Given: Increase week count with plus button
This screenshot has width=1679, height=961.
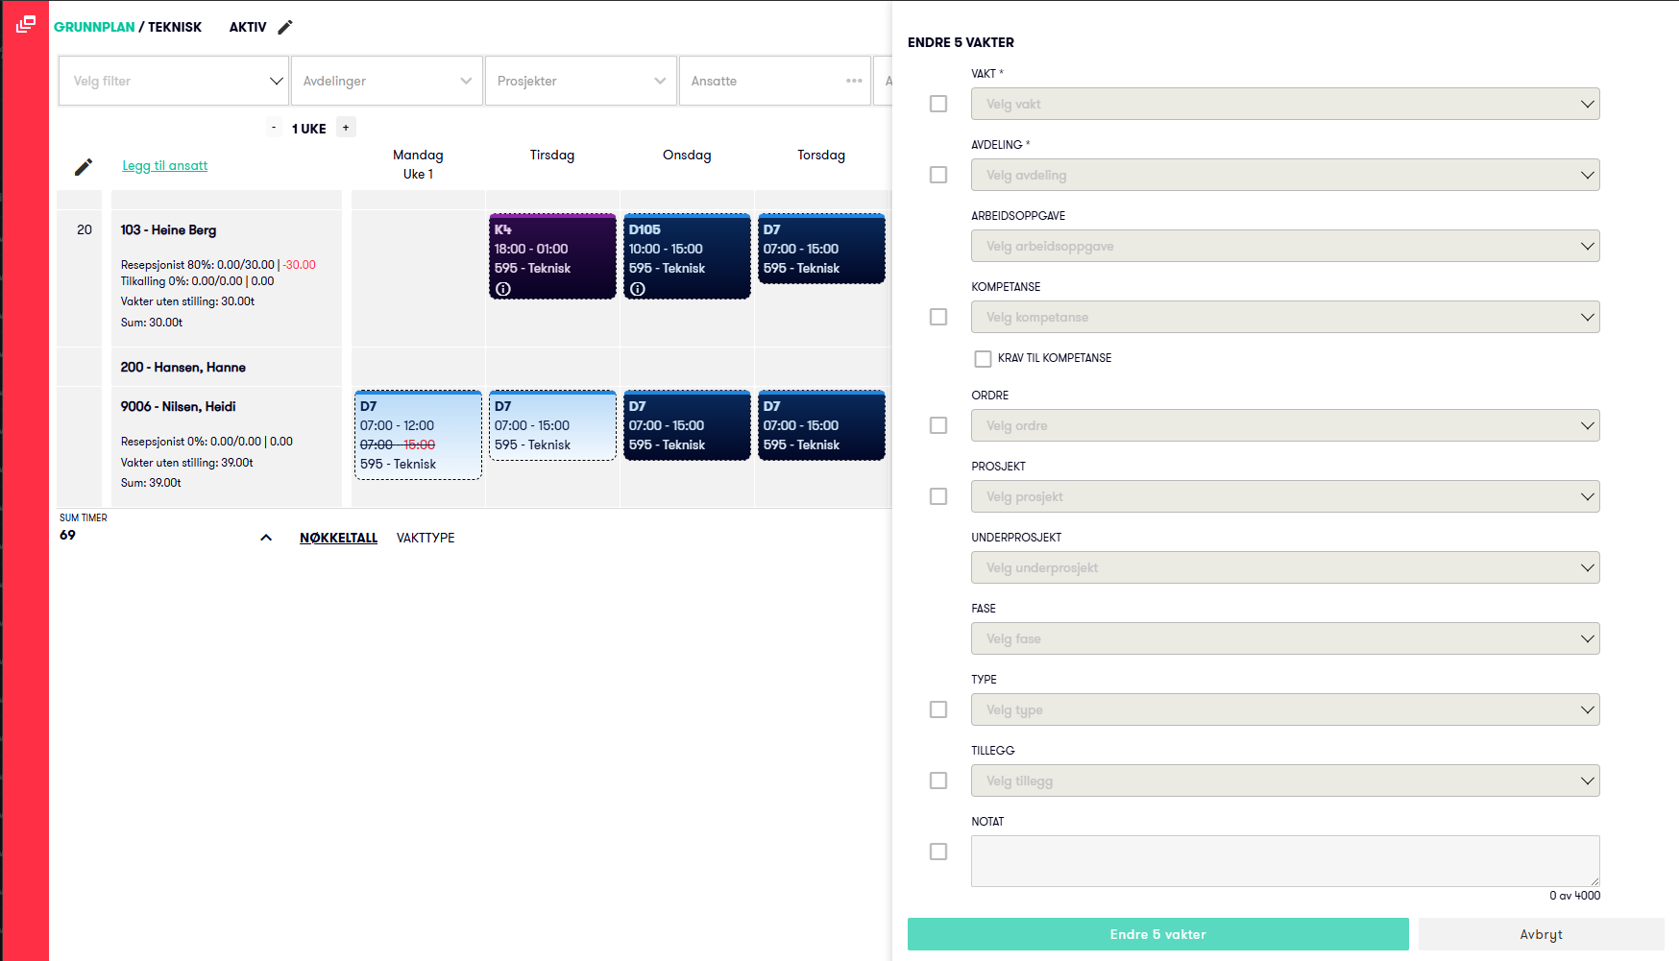Looking at the screenshot, I should click(x=346, y=128).
